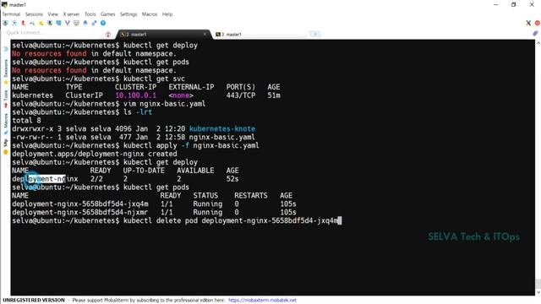Open the Tools menu
Image resolution: width=541 pixels, height=304 pixels.
(x=90, y=14)
